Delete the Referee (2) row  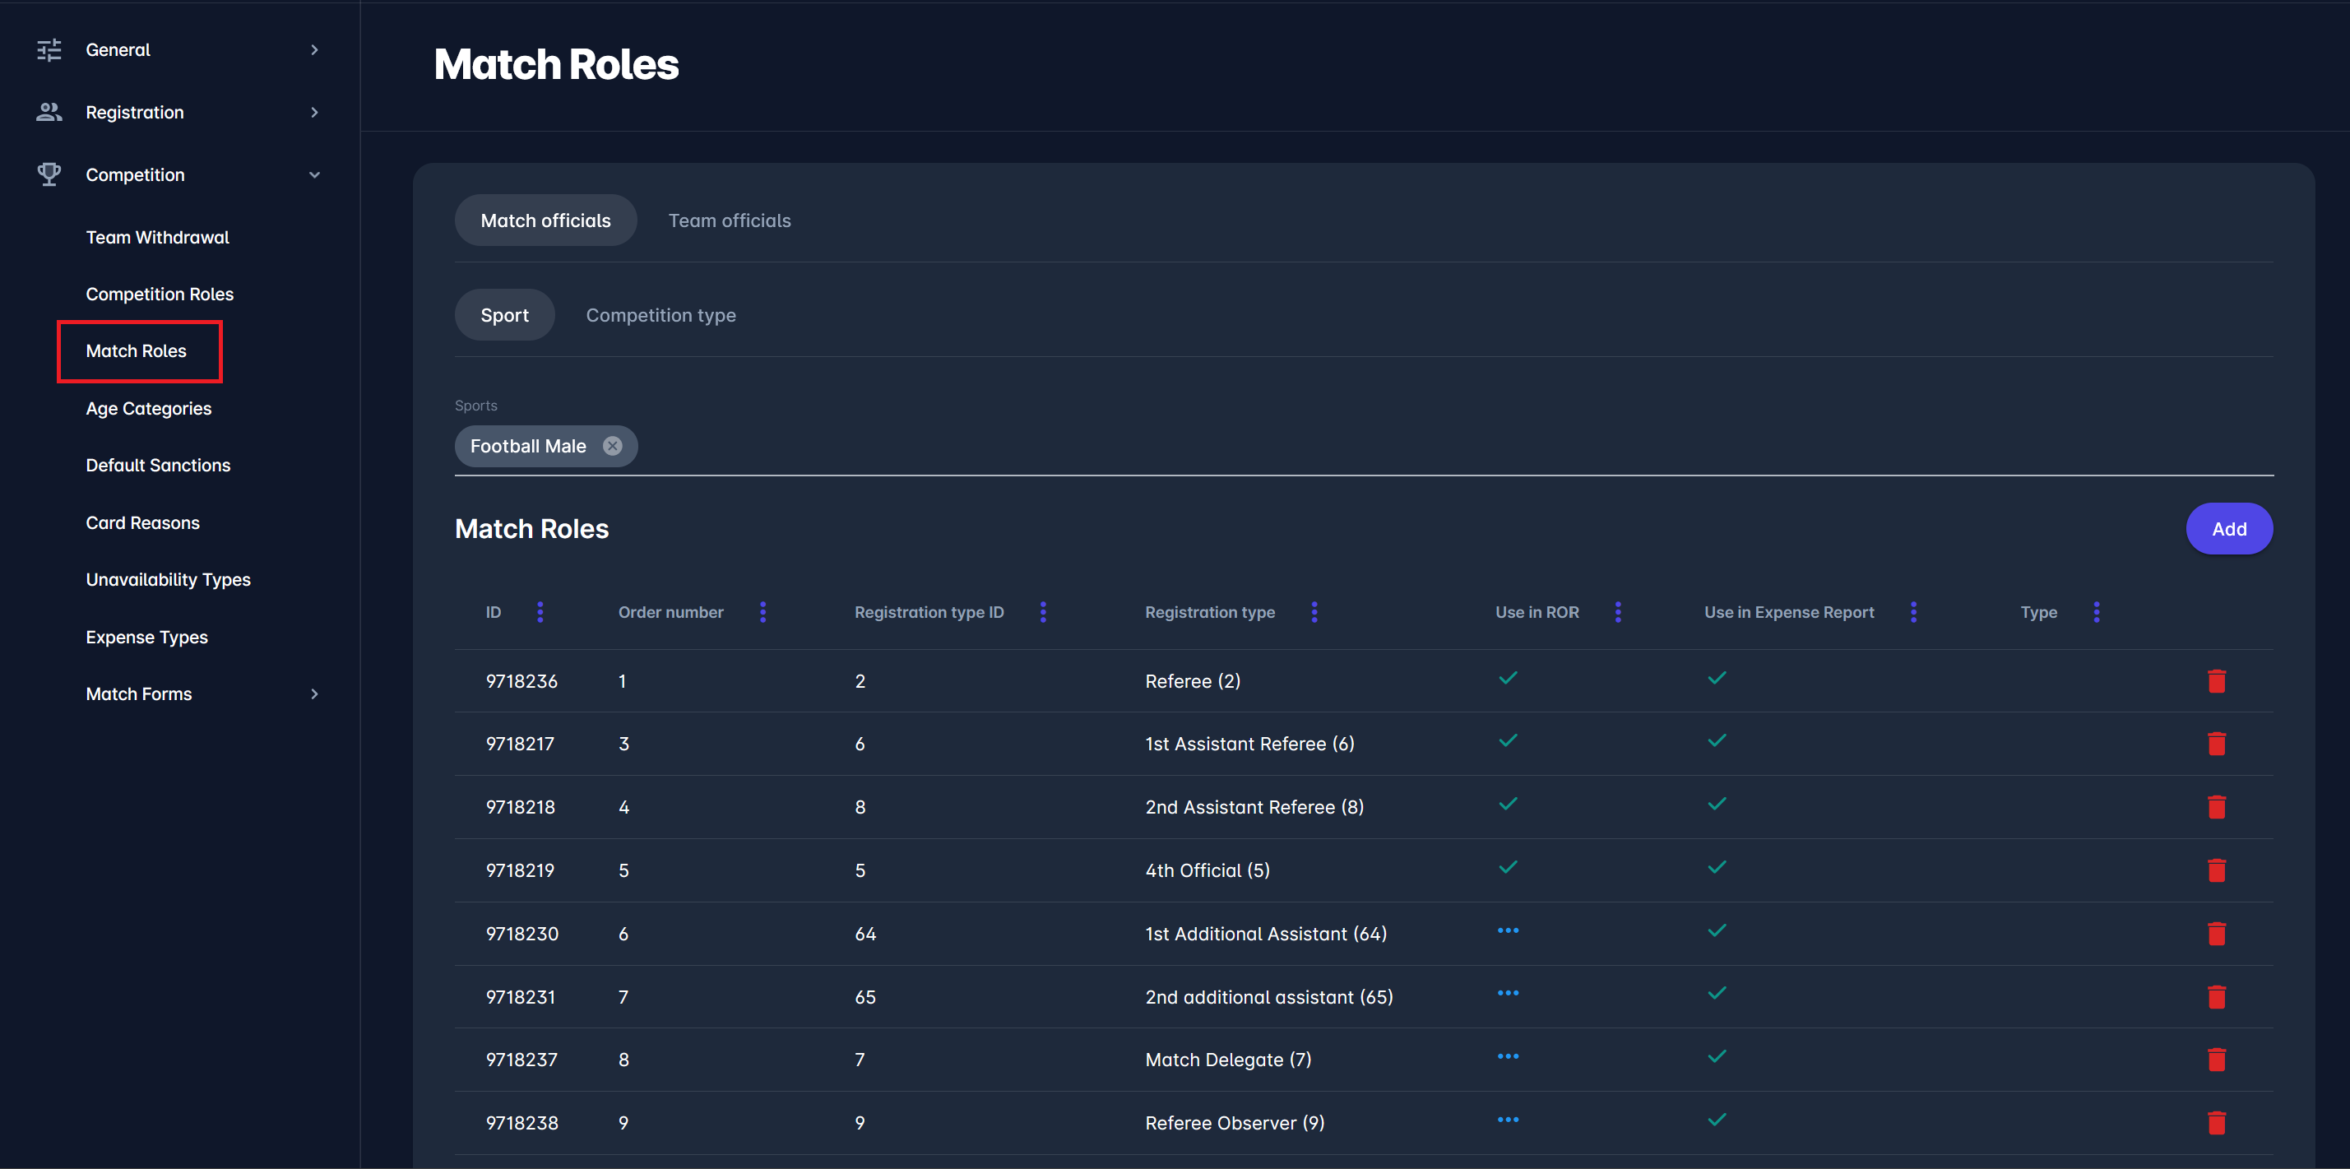click(2216, 681)
